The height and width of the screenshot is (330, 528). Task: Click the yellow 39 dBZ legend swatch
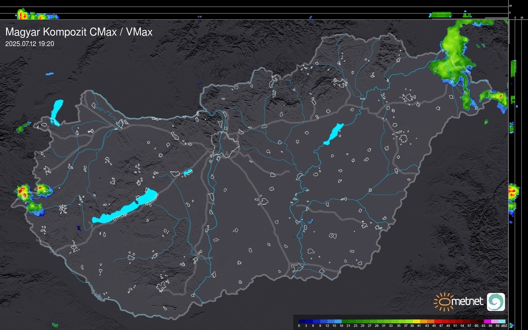click(416, 321)
